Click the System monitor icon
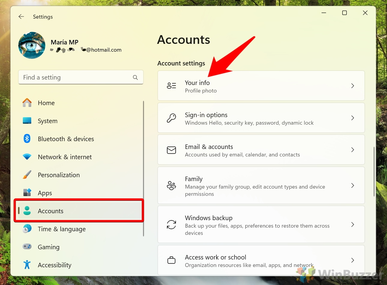This screenshot has width=387, height=285. click(x=27, y=121)
